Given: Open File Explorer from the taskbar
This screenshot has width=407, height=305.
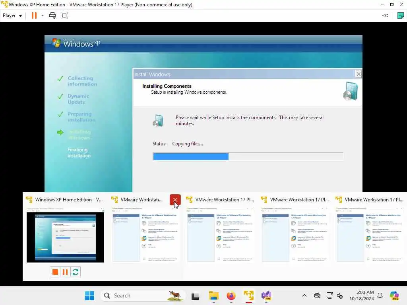Looking at the screenshot, I should 213,295.
